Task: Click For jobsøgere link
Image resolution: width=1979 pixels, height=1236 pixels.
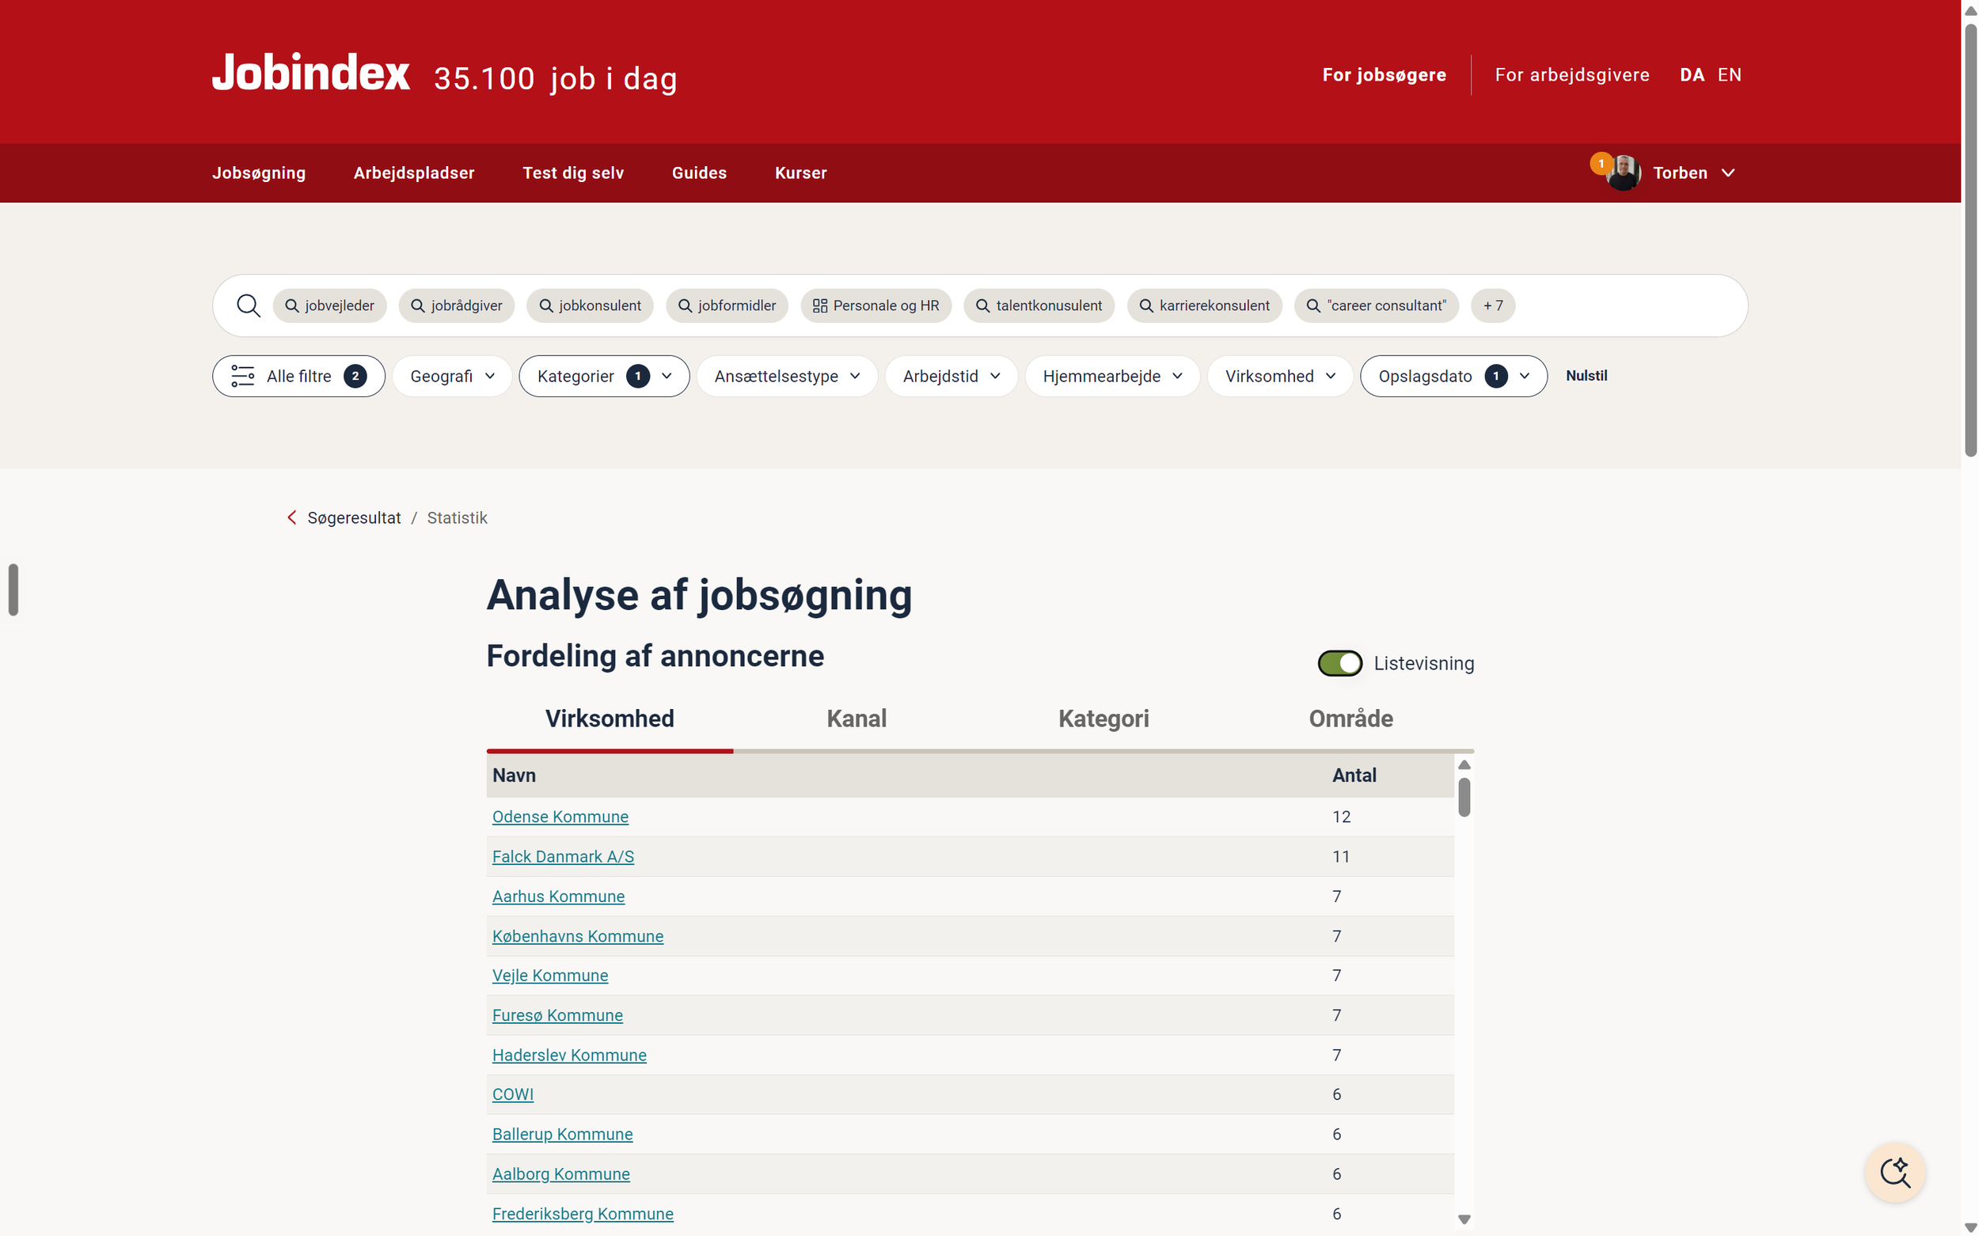Action: [1384, 75]
